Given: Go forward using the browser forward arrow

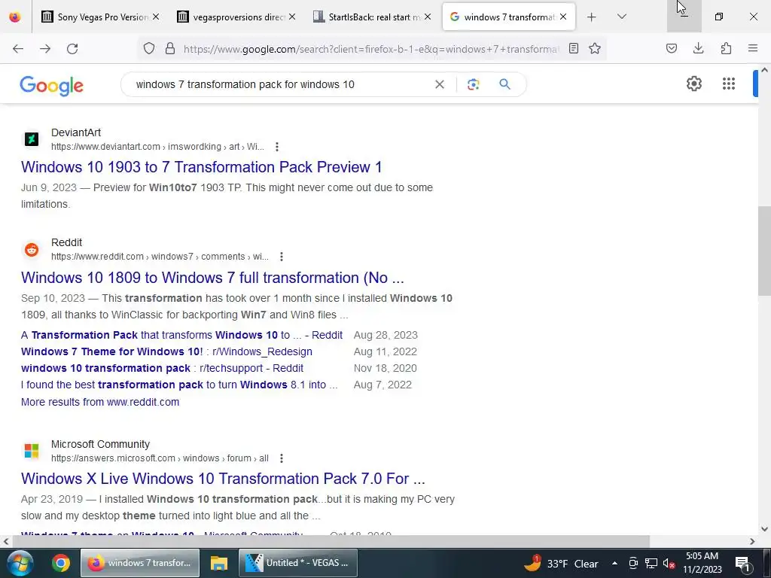Looking at the screenshot, I should click(45, 48).
